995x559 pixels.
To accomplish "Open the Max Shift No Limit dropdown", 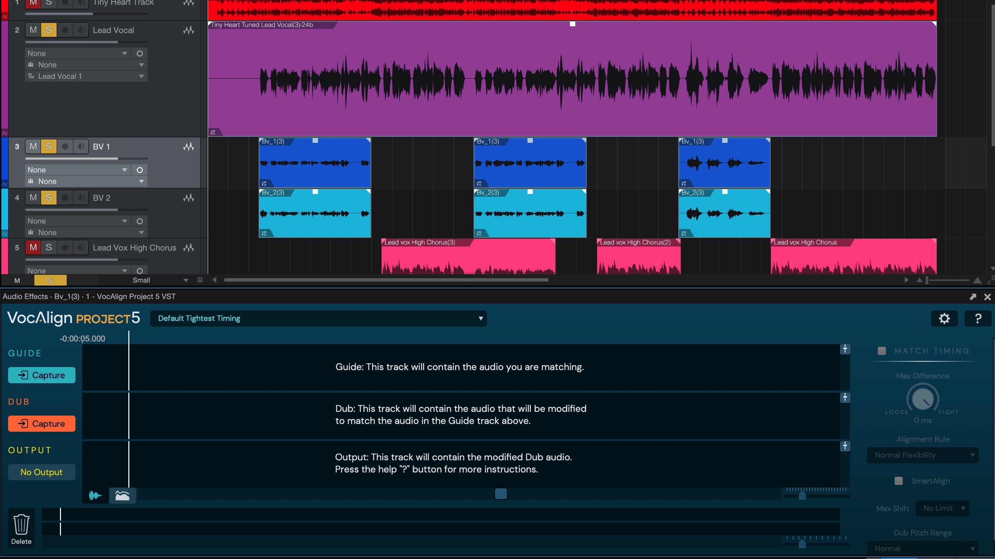I will pyautogui.click(x=943, y=508).
